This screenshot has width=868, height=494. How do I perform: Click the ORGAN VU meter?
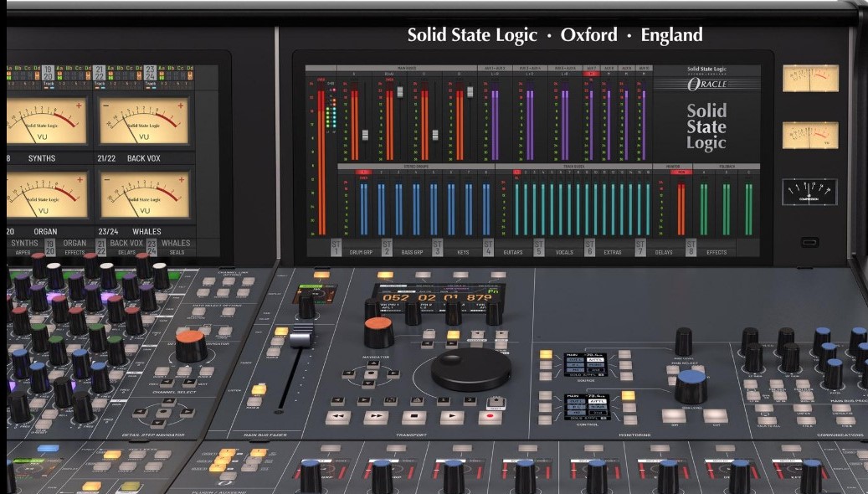tap(47, 194)
